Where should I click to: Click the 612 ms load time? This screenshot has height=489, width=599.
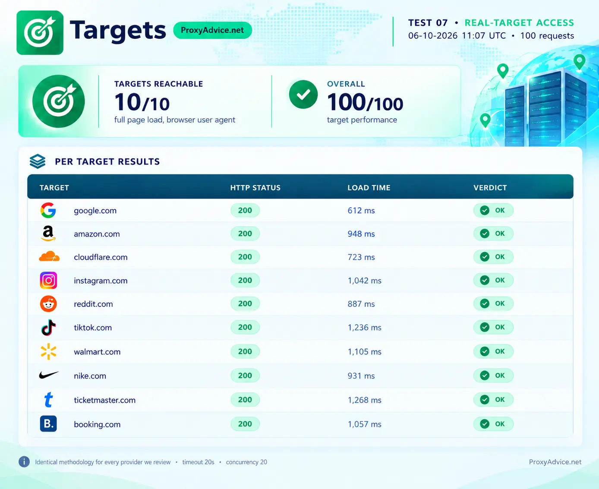tap(361, 211)
